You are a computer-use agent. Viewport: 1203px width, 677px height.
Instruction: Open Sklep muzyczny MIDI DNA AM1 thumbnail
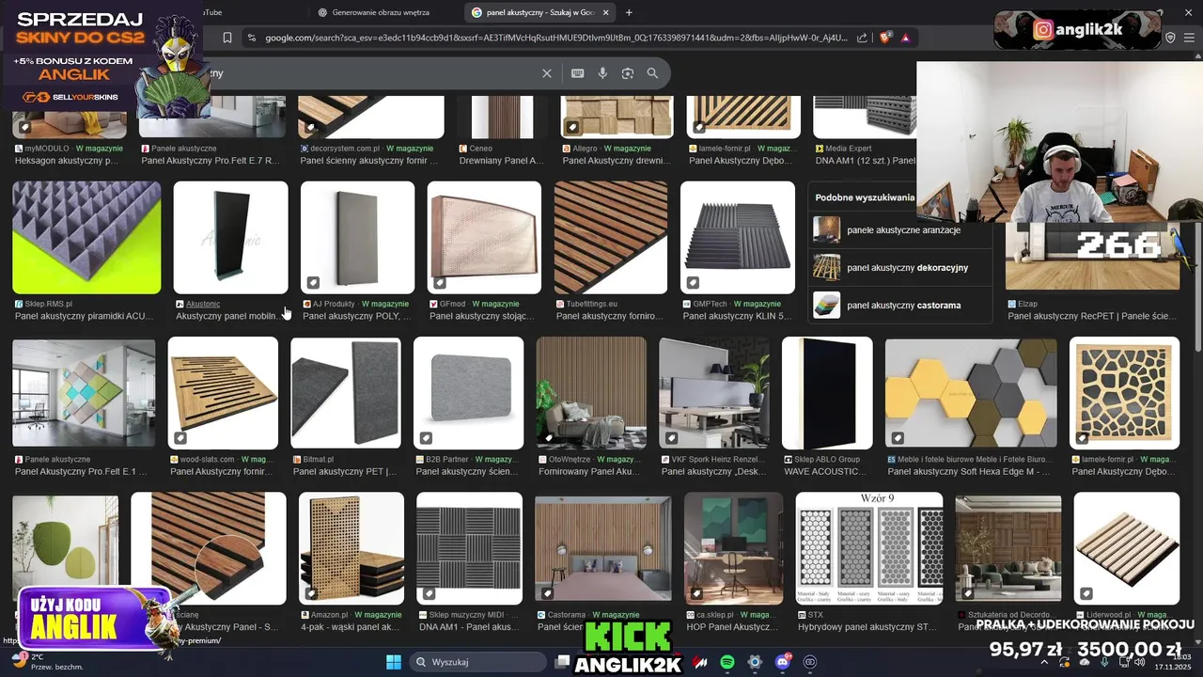pyautogui.click(x=469, y=548)
